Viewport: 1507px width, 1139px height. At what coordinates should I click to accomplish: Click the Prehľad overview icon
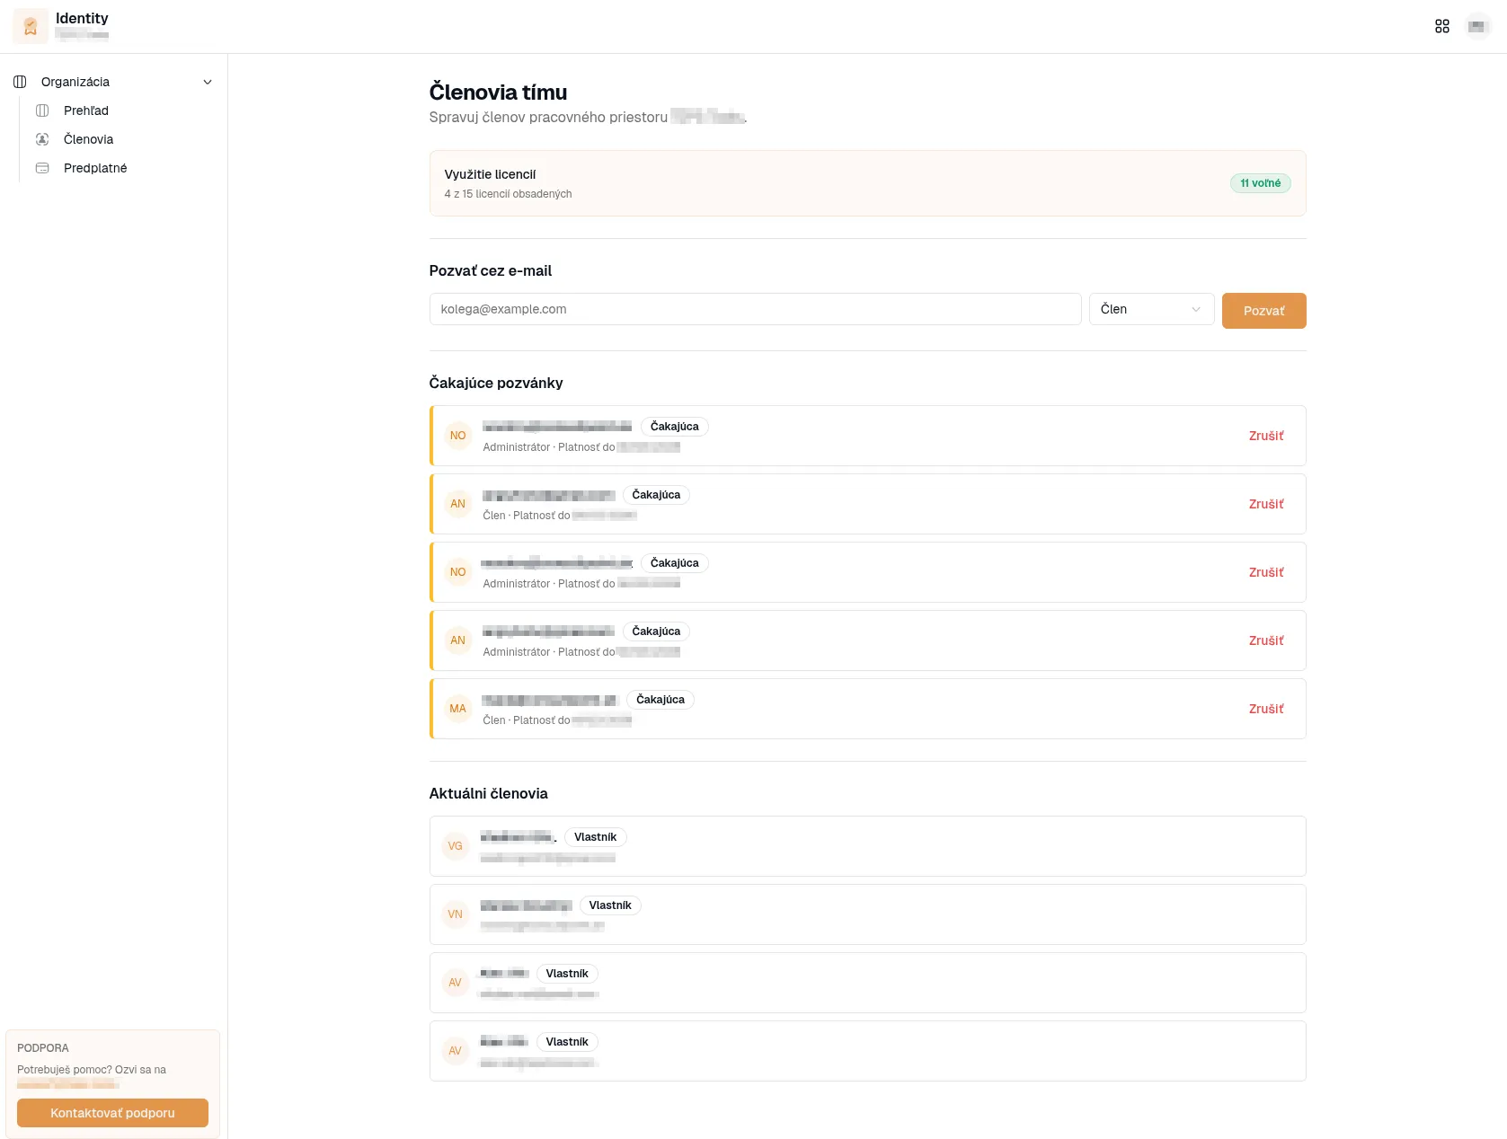click(x=42, y=110)
